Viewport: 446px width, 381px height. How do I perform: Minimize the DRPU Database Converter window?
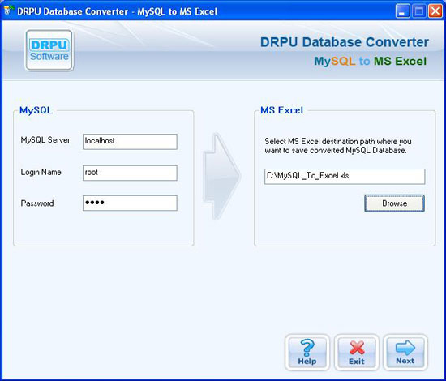(402, 11)
